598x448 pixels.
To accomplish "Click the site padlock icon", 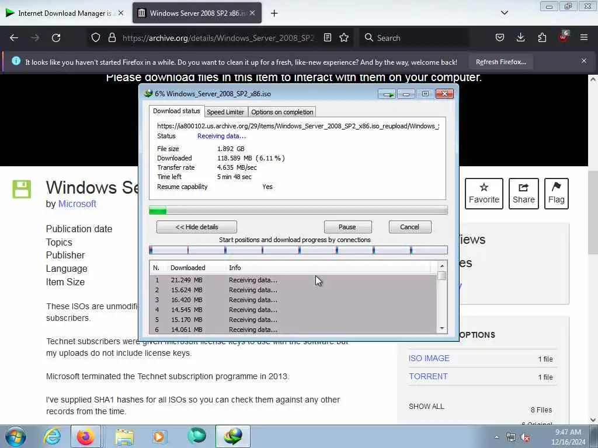I will click(112, 38).
